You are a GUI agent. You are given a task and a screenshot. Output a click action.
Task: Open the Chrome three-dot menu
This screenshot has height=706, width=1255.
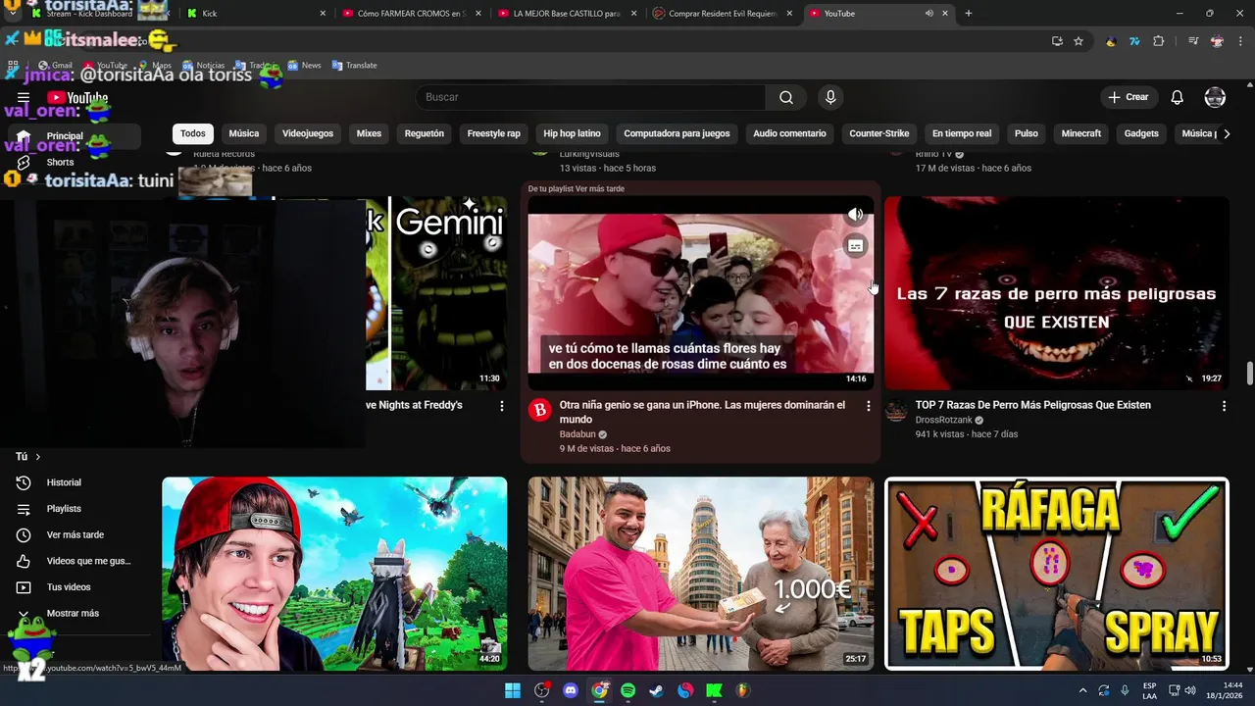[x=1240, y=41]
